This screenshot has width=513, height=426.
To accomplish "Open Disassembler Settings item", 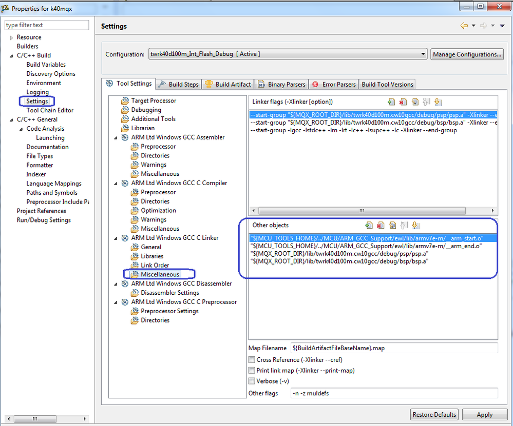I will pos(170,293).
